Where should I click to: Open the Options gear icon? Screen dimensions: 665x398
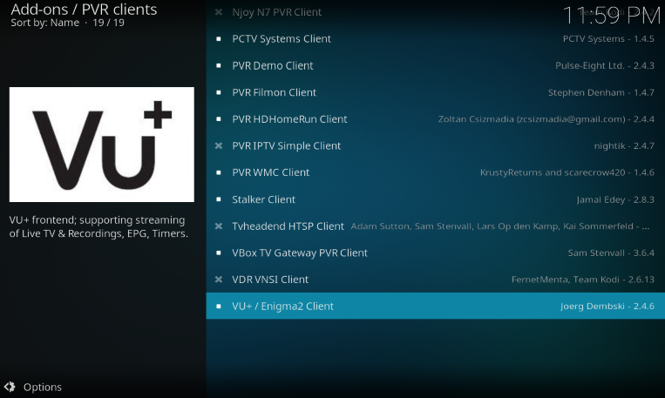pos(10,387)
